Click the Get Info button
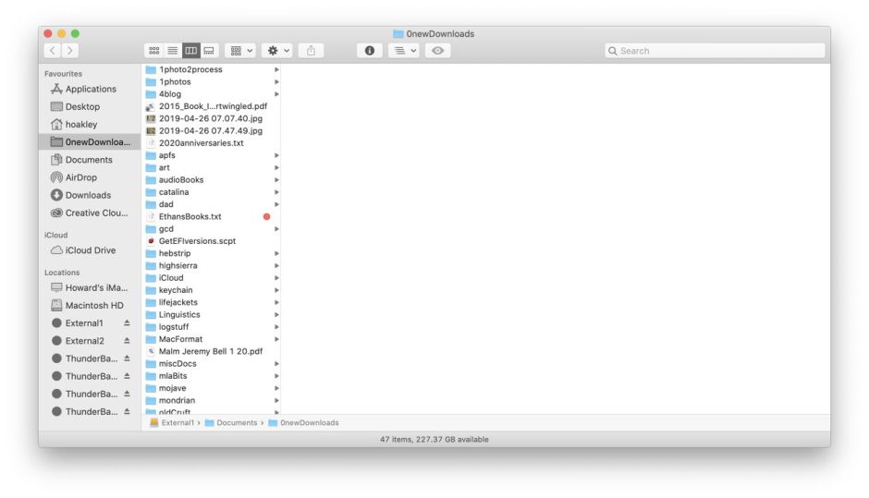 click(x=369, y=51)
